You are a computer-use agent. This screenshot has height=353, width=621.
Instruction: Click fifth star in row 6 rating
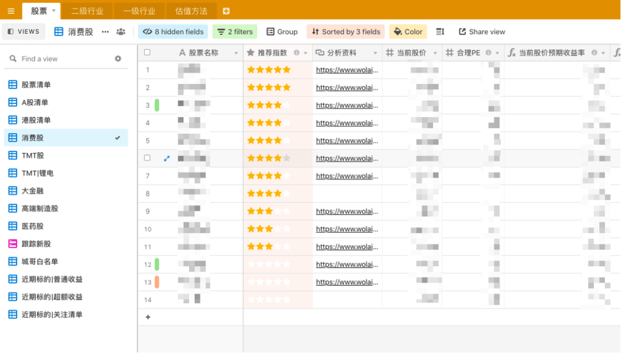pyautogui.click(x=287, y=158)
